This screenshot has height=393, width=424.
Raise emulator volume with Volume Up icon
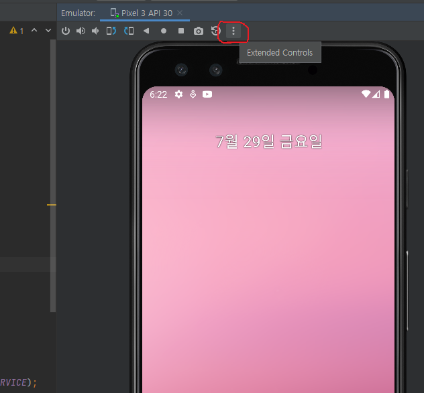tap(81, 31)
